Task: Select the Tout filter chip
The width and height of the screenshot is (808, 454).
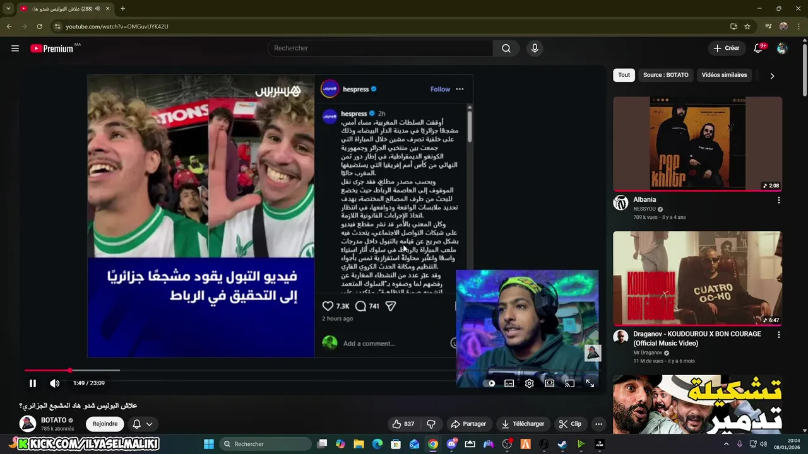Action: click(624, 75)
